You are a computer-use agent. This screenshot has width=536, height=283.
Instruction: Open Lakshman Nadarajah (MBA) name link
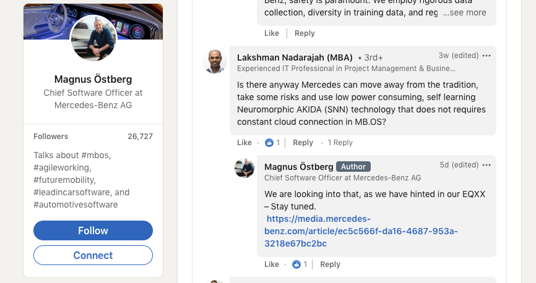294,57
